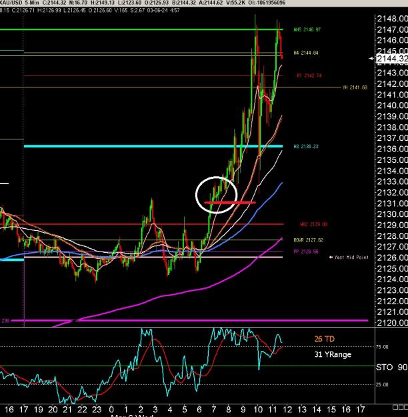Screen dimensions: 408x417
Task: Click the O:2126.93 open value in header
Action: 158,3
